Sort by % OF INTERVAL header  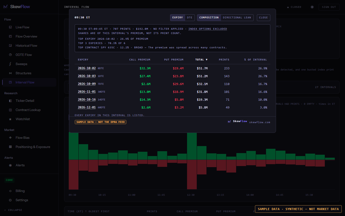click(x=256, y=60)
